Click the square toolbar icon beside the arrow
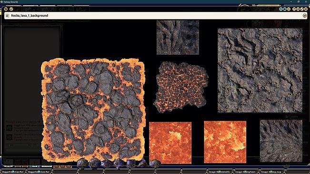The height and width of the screenshot is (174, 310). tap(11, 9)
